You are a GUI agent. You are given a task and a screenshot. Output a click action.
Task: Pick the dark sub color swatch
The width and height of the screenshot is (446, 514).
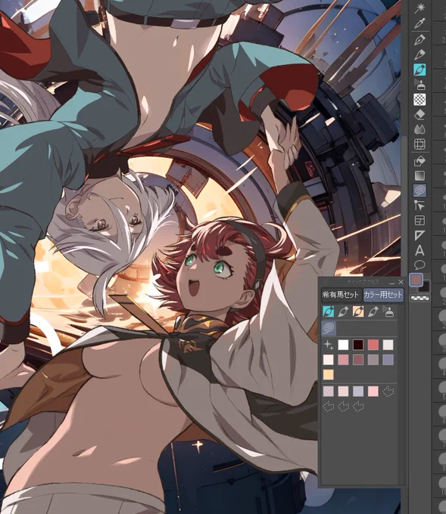pyautogui.click(x=426, y=288)
